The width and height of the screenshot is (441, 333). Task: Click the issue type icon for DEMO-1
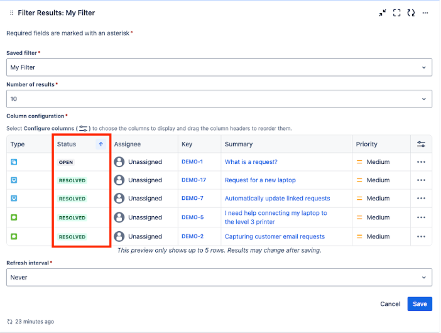[x=14, y=162]
